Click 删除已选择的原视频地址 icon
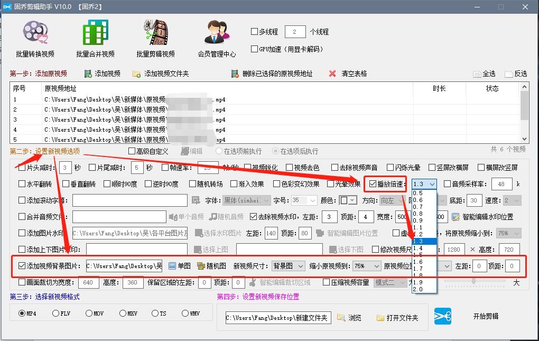This screenshot has width=539, height=341. (235, 73)
